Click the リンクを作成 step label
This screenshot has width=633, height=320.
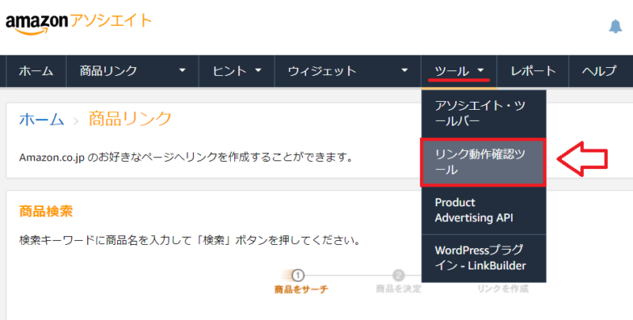point(502,288)
